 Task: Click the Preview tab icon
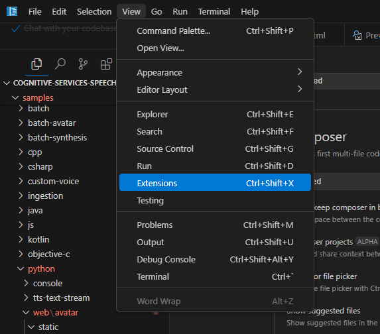357,35
